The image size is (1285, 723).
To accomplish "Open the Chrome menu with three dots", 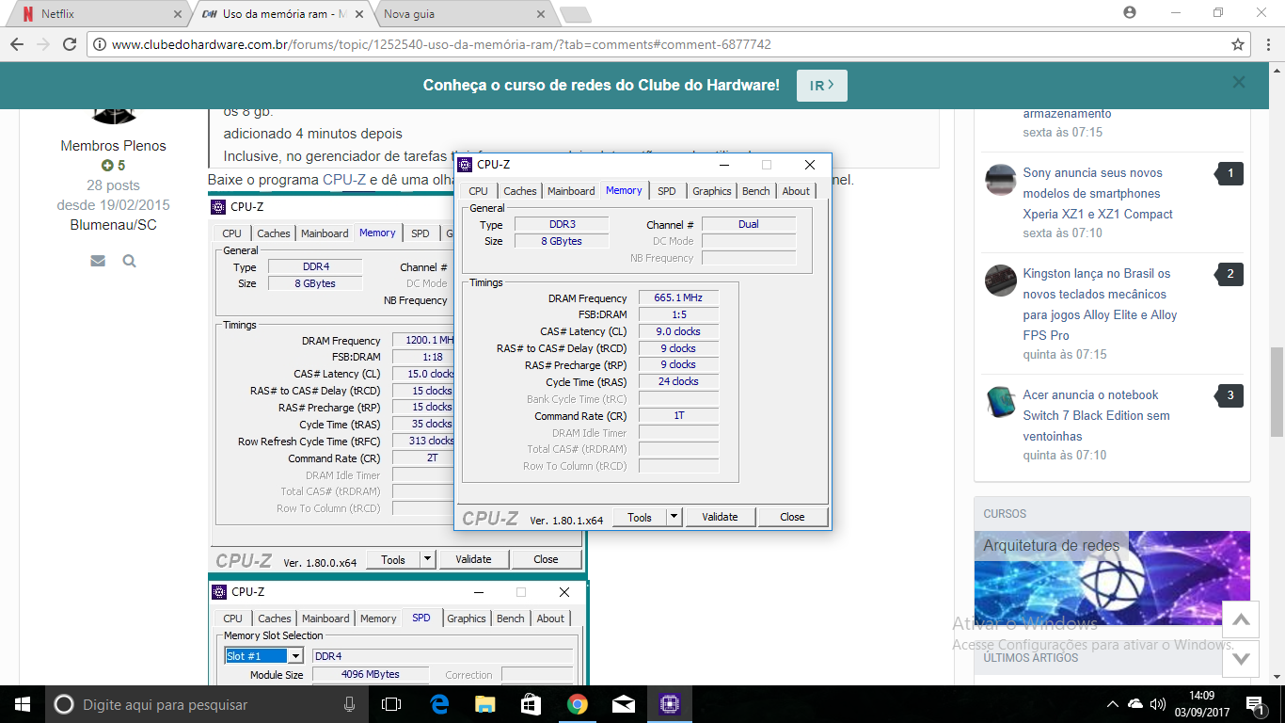I will 1266,44.
